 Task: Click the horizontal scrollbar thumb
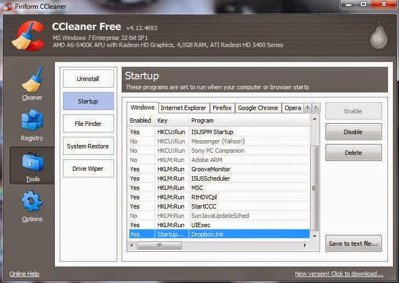[159, 245]
